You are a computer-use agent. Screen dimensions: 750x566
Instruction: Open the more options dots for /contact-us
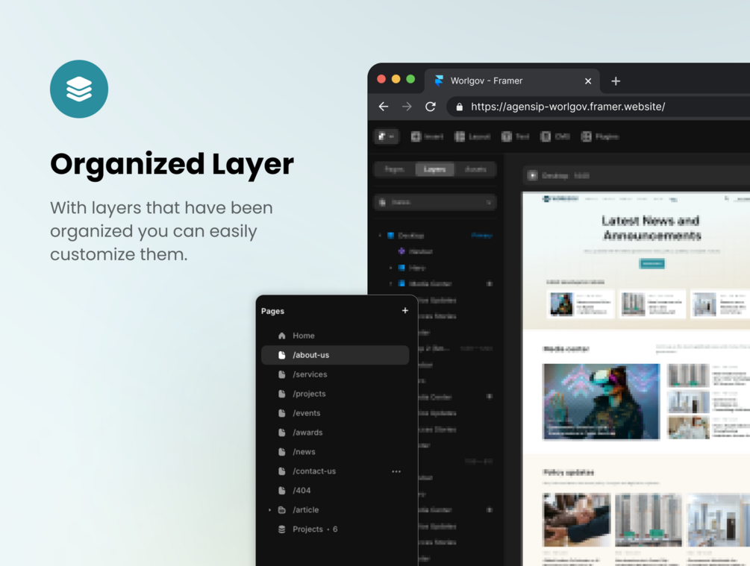[x=396, y=471]
